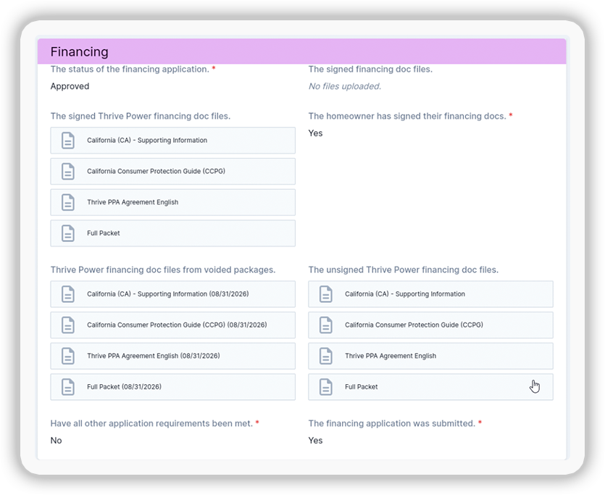605x495 pixels.
Task: Open signed Thrive PPA Agreement English file
Action: (173, 202)
